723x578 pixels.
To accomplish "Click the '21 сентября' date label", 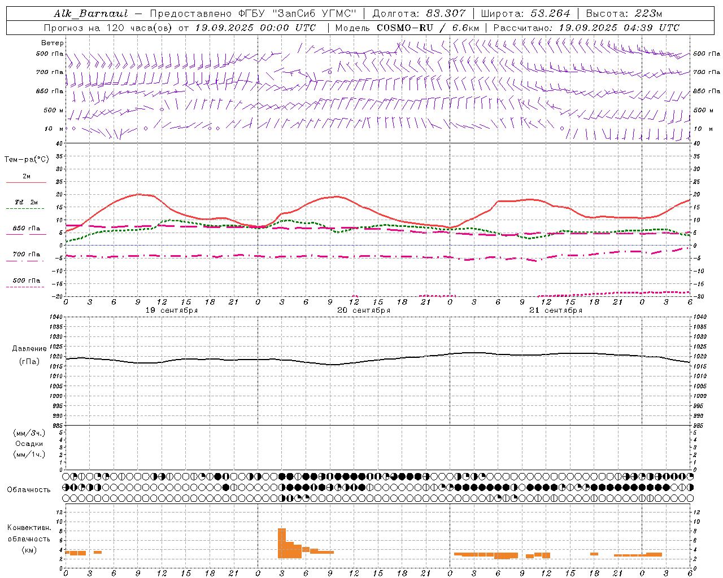I will click(x=556, y=310).
